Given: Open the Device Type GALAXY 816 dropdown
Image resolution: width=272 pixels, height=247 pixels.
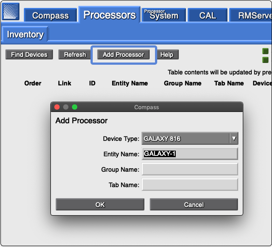Looking at the screenshot, I should (190, 138).
